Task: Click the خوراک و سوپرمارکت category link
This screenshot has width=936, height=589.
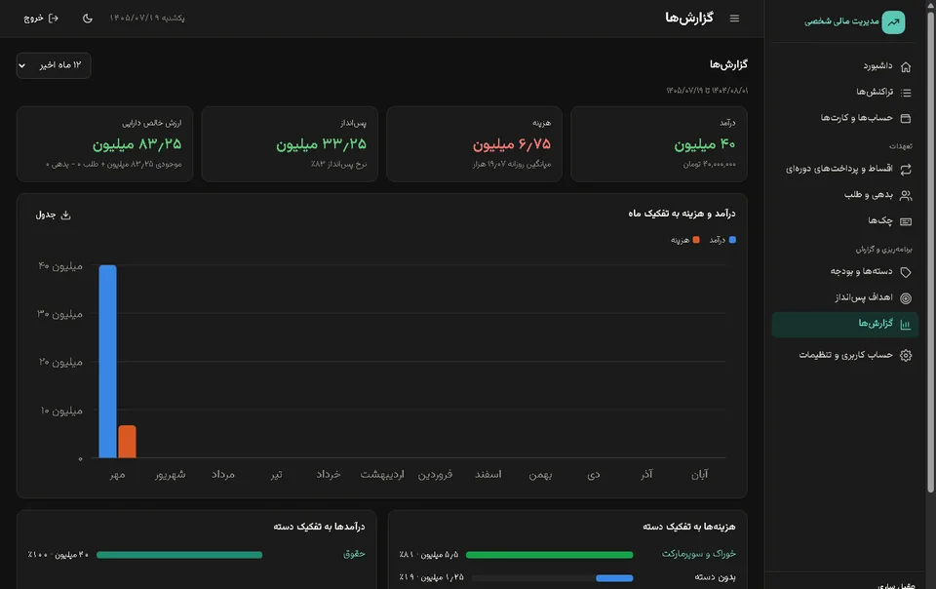Action: [698, 554]
